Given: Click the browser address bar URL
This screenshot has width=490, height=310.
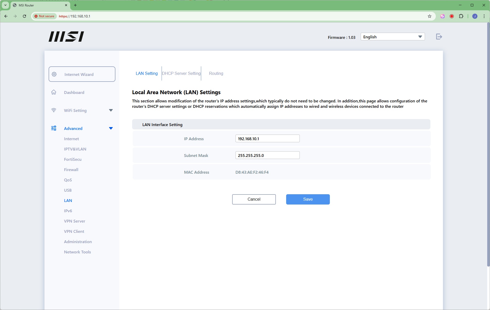Looking at the screenshot, I should (x=75, y=16).
